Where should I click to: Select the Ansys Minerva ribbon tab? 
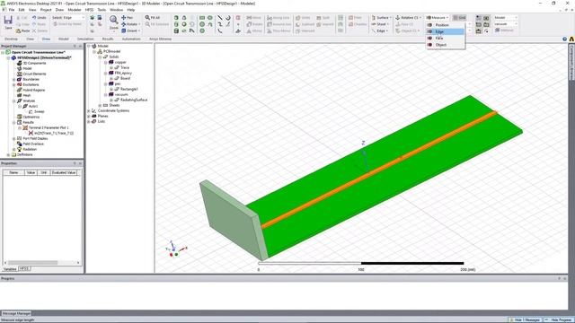160,39
